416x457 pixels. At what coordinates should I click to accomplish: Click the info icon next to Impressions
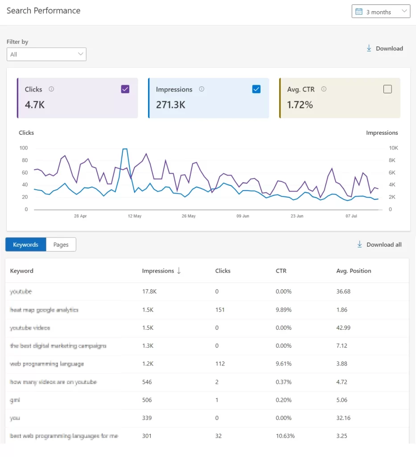coord(202,89)
